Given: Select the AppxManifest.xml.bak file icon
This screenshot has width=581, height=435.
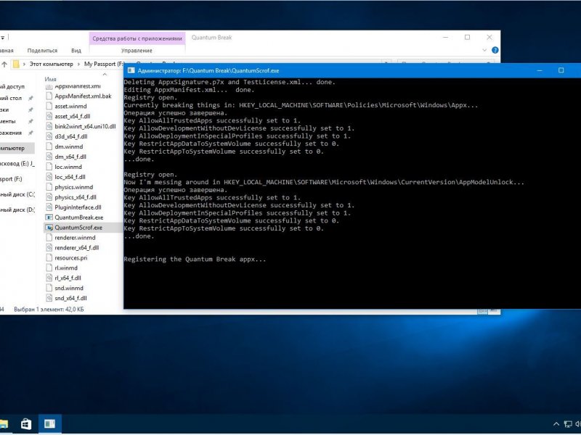Looking at the screenshot, I should tap(49, 96).
